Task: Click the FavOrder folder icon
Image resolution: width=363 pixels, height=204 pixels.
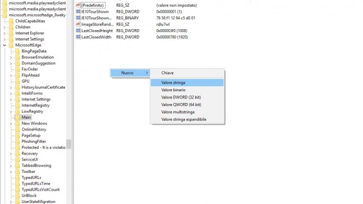Action: tap(17, 69)
